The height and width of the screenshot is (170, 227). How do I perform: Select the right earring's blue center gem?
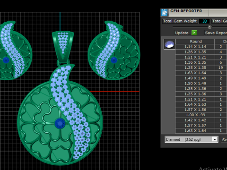[x=114, y=60]
